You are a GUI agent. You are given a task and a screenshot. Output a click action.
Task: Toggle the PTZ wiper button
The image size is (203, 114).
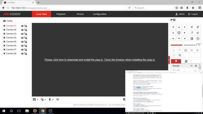pos(180,50)
